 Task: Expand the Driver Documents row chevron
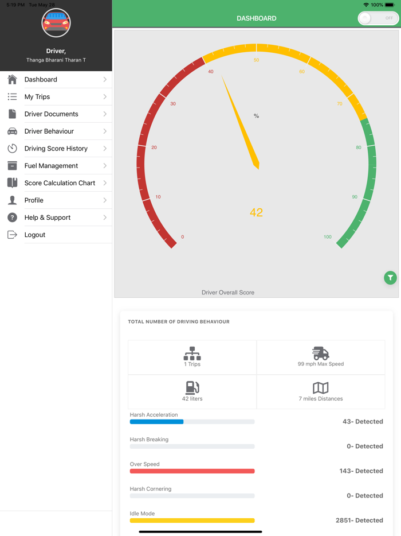tap(105, 114)
